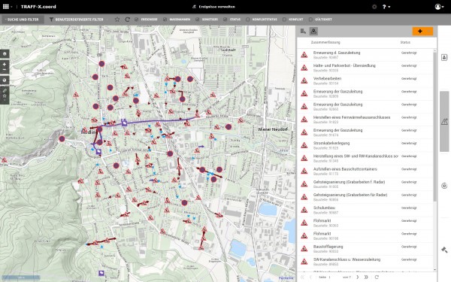Open the map layers icon
Image resolution: width=451 pixels, height=282 pixels.
click(x=5, y=54)
